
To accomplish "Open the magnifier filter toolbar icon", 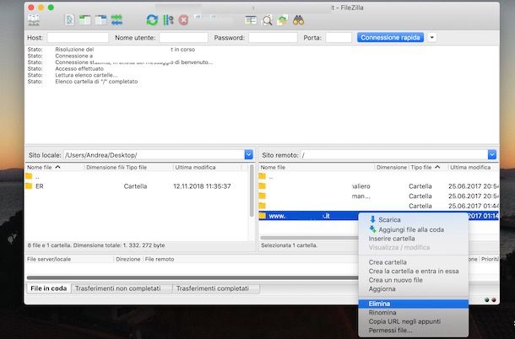I will click(267, 20).
